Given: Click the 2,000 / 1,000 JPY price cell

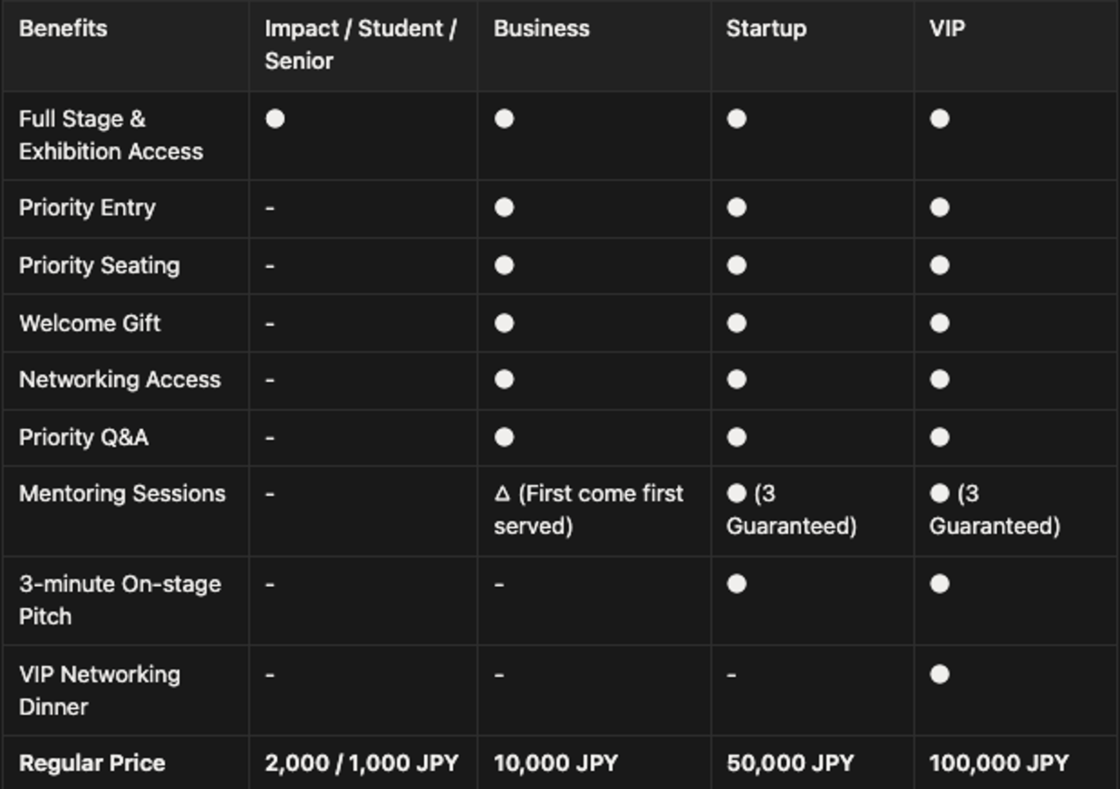Looking at the screenshot, I should [361, 762].
